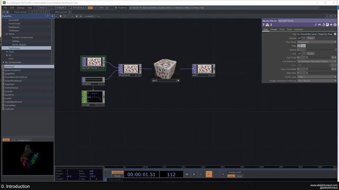Play the timeline in reverse

pos(201,174)
